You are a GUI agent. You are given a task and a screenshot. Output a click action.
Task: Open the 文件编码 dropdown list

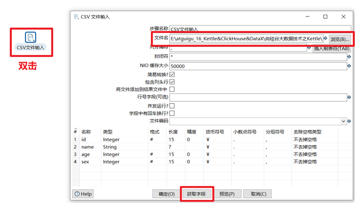[343, 121]
